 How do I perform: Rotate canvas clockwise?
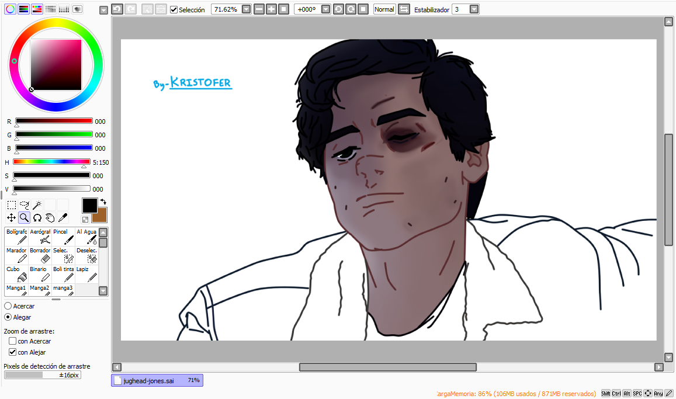pyautogui.click(x=351, y=9)
